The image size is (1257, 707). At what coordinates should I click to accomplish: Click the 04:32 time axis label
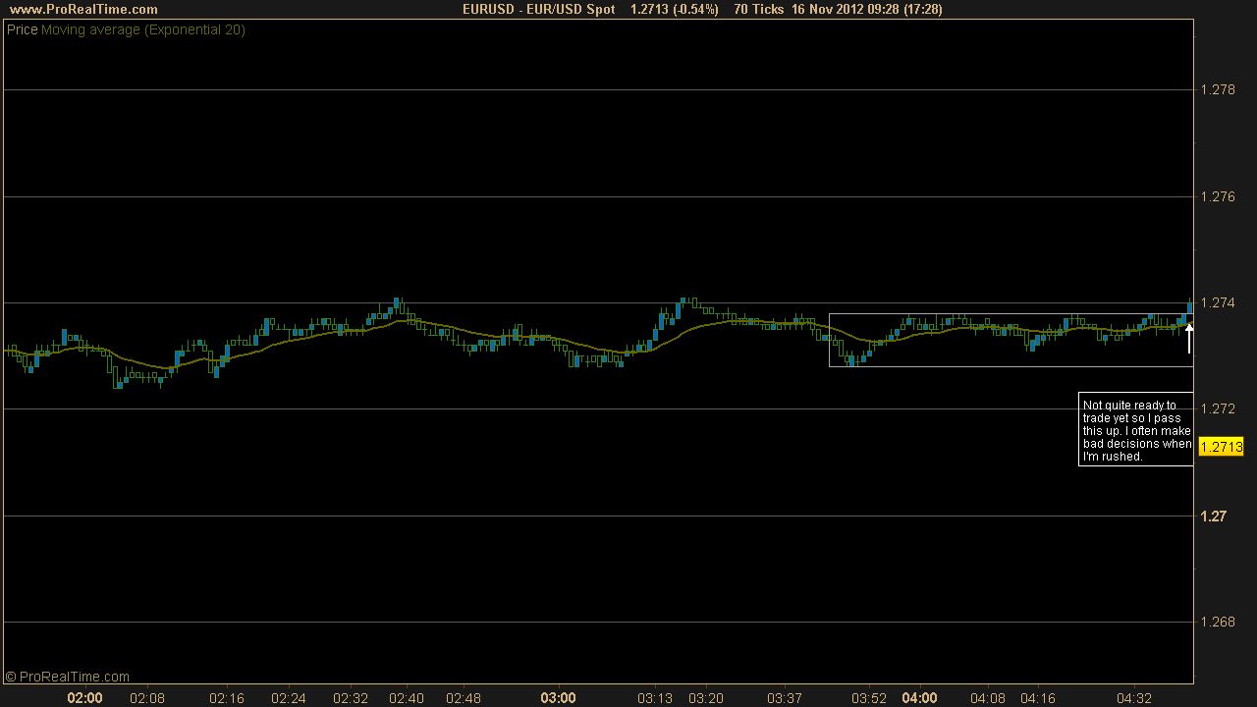click(x=1134, y=698)
